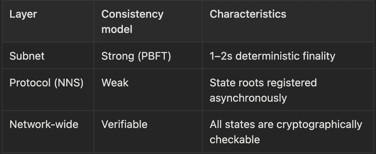Click the "(PBFT)" text in parentheses

click(155, 56)
